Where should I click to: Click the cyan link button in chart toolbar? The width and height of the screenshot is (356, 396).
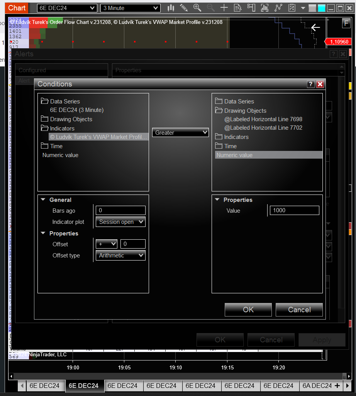321,8
